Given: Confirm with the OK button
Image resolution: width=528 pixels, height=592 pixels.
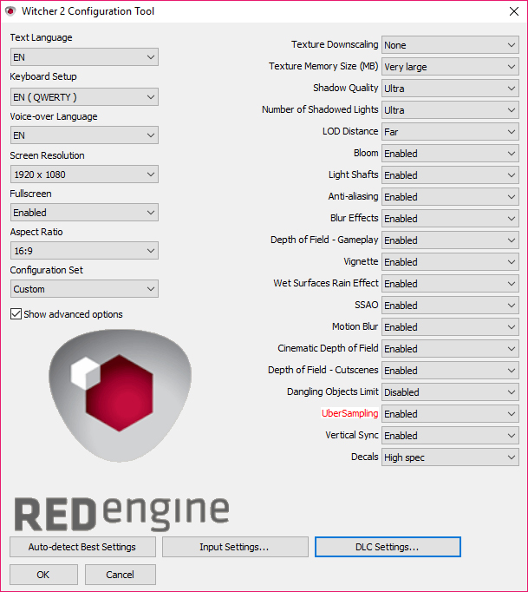Looking at the screenshot, I should tap(43, 575).
